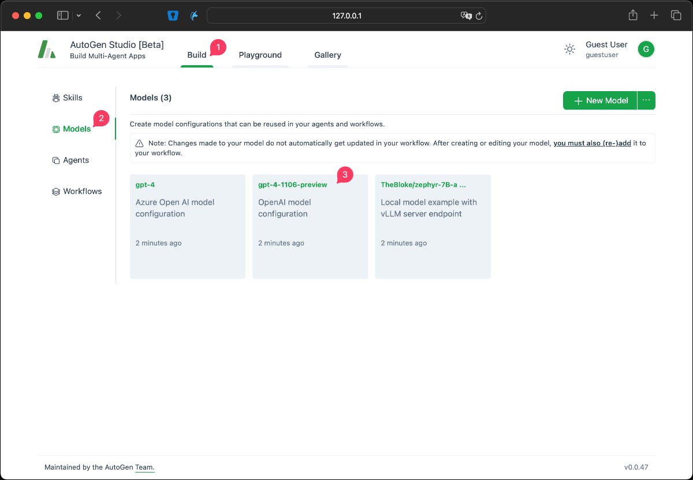Viewport: 693px width, 480px height.
Task: Click the blue bird extension icon
Action: (x=195, y=16)
